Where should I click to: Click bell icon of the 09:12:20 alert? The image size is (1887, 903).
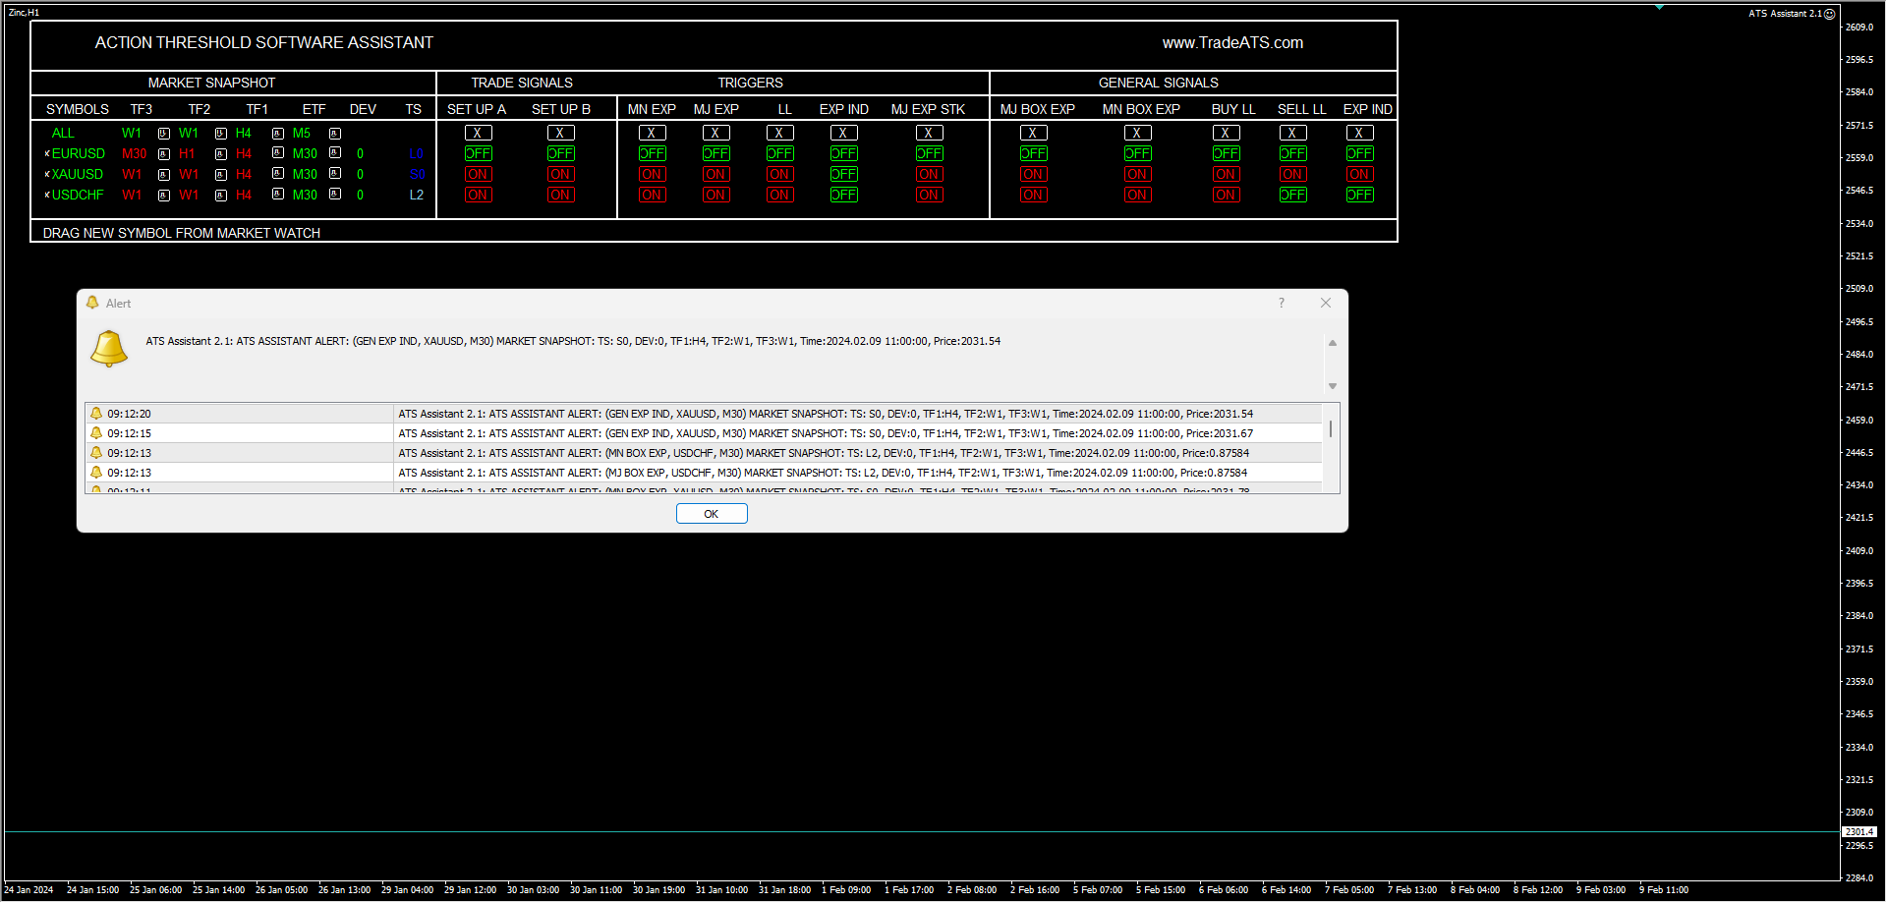96,414
